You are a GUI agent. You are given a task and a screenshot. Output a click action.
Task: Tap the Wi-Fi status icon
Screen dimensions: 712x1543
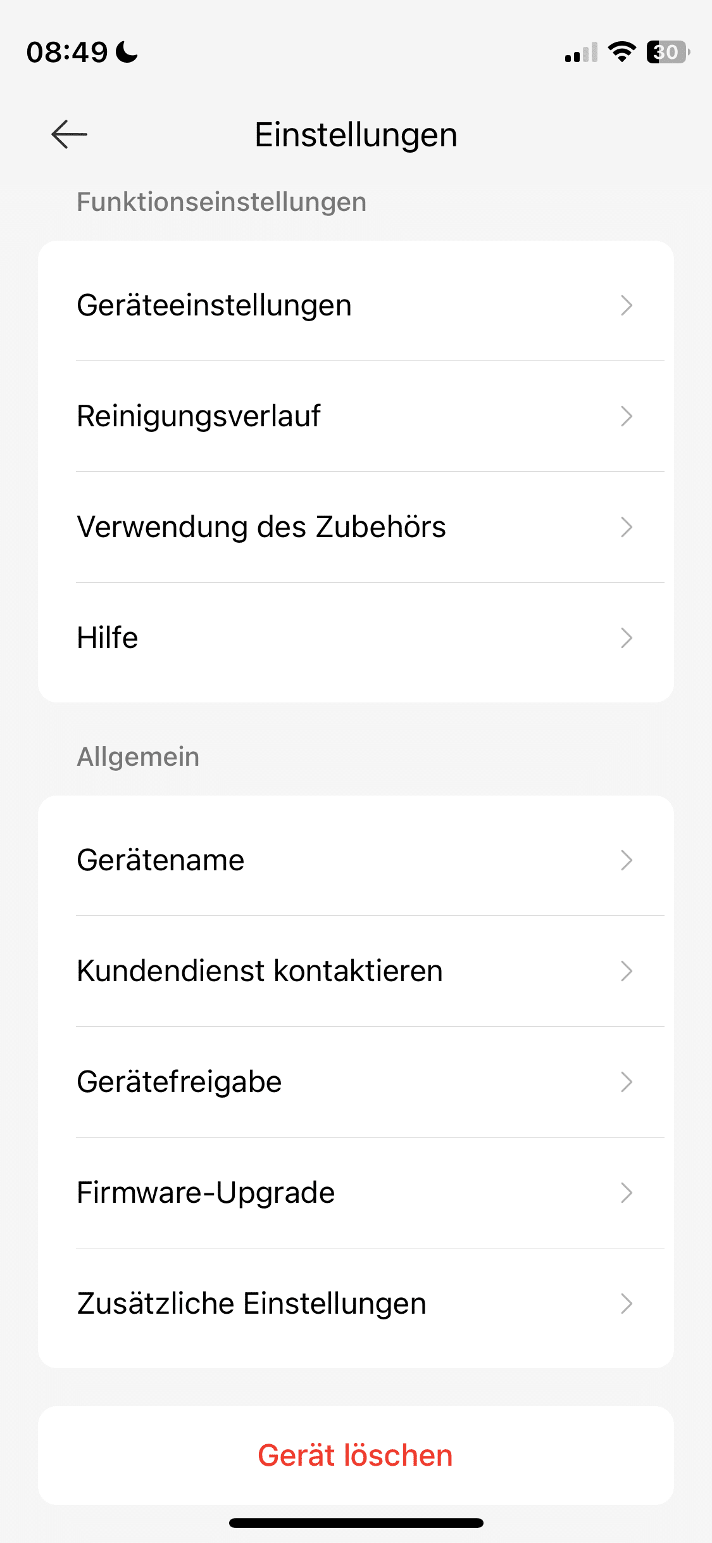tap(621, 52)
